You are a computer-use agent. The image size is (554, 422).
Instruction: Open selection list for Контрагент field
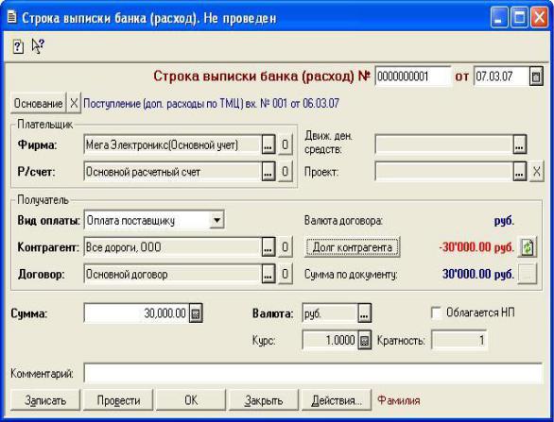pyautogui.click(x=268, y=247)
